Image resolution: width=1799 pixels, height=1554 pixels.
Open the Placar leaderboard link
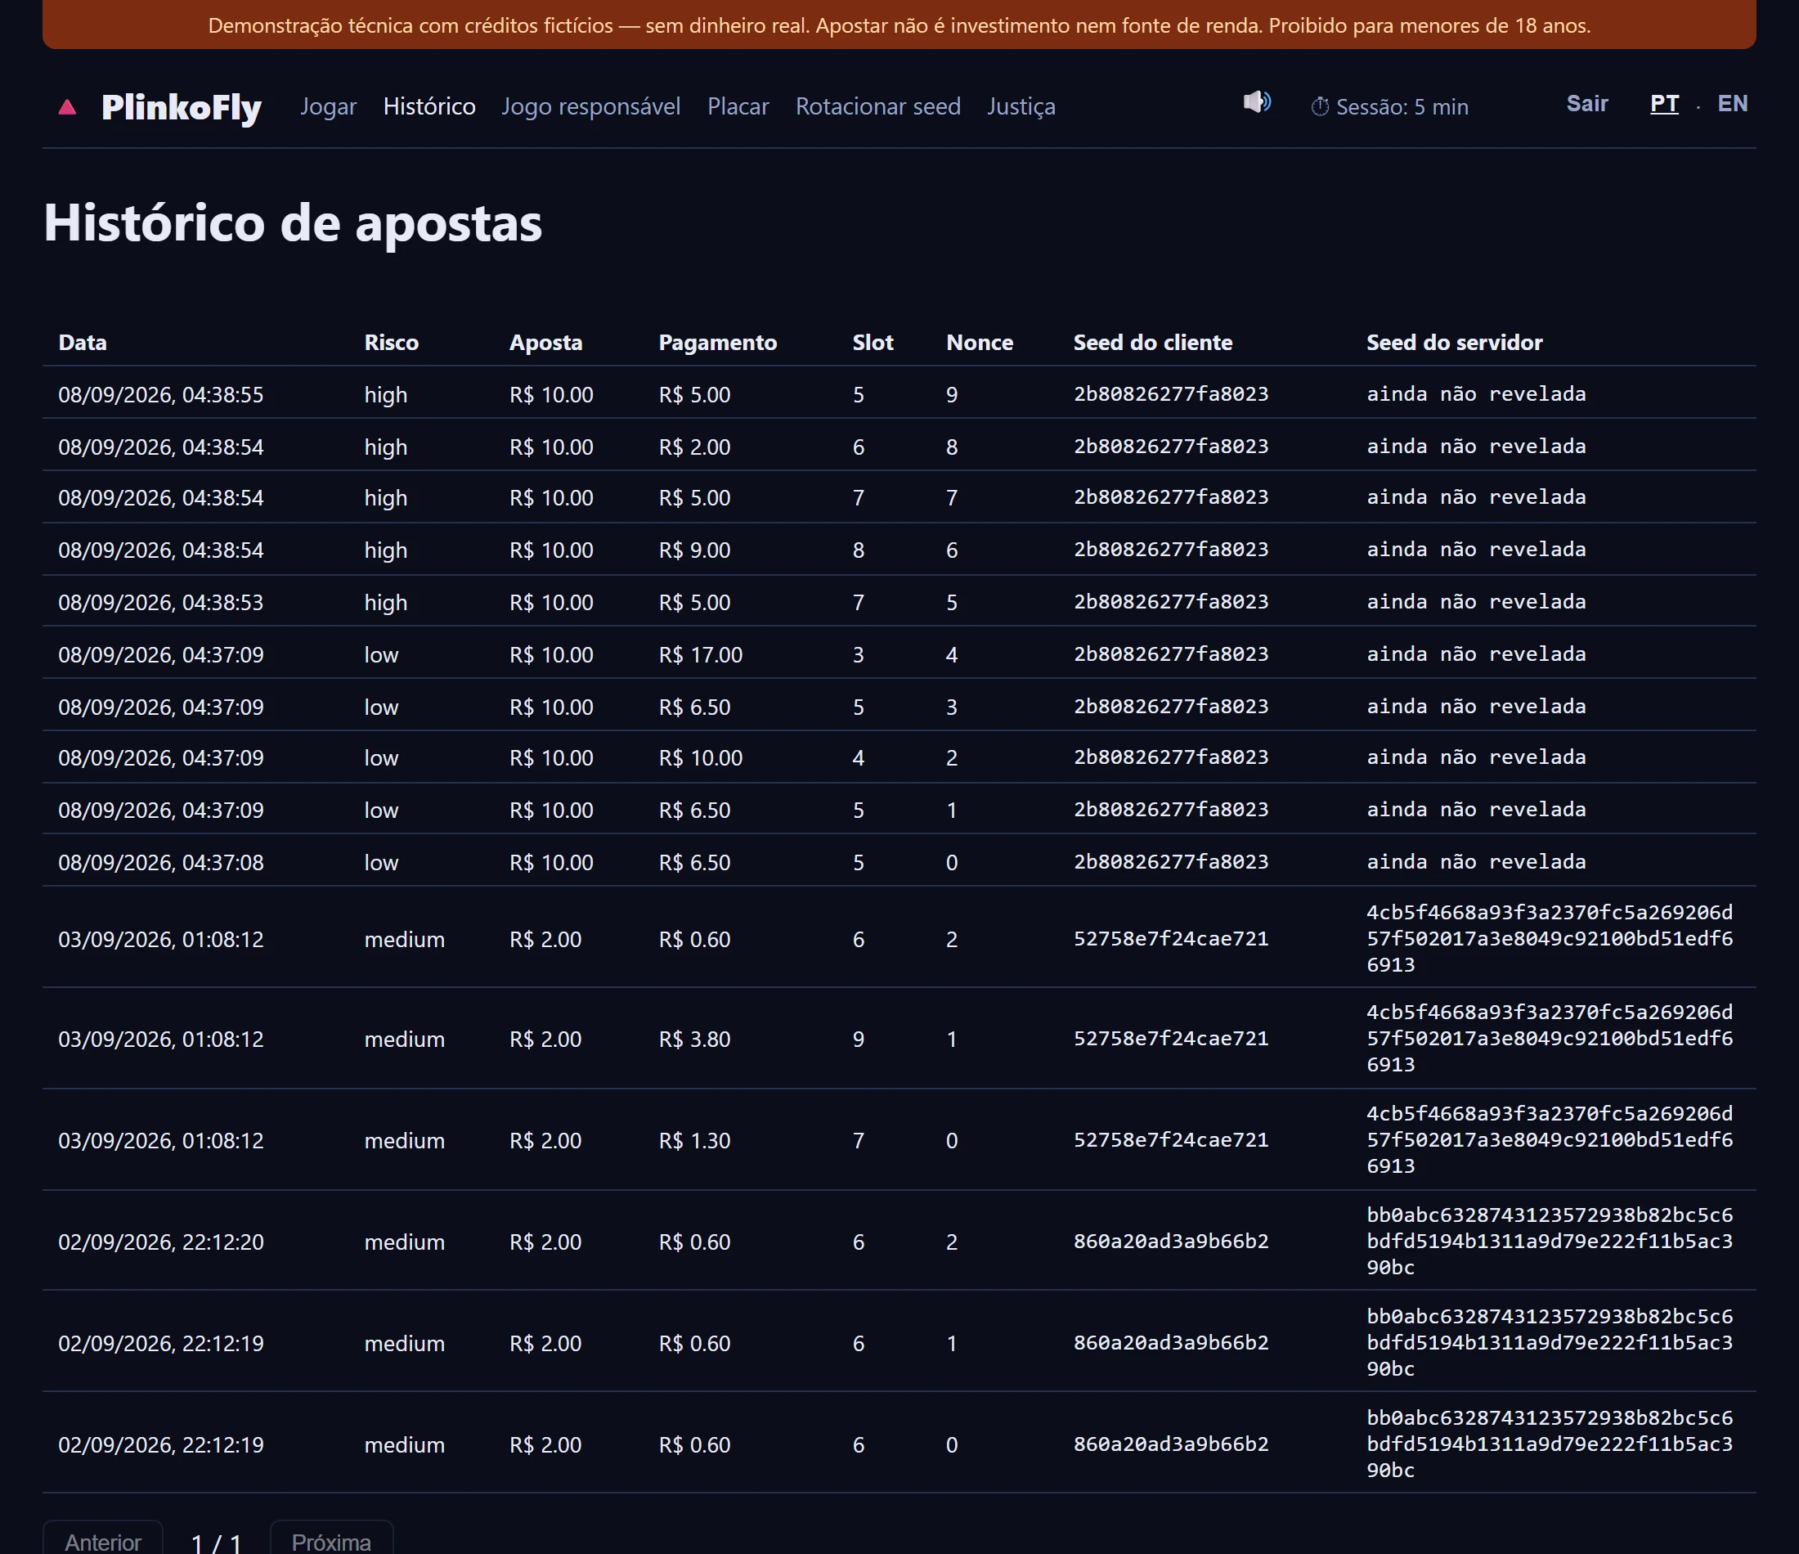click(x=738, y=106)
